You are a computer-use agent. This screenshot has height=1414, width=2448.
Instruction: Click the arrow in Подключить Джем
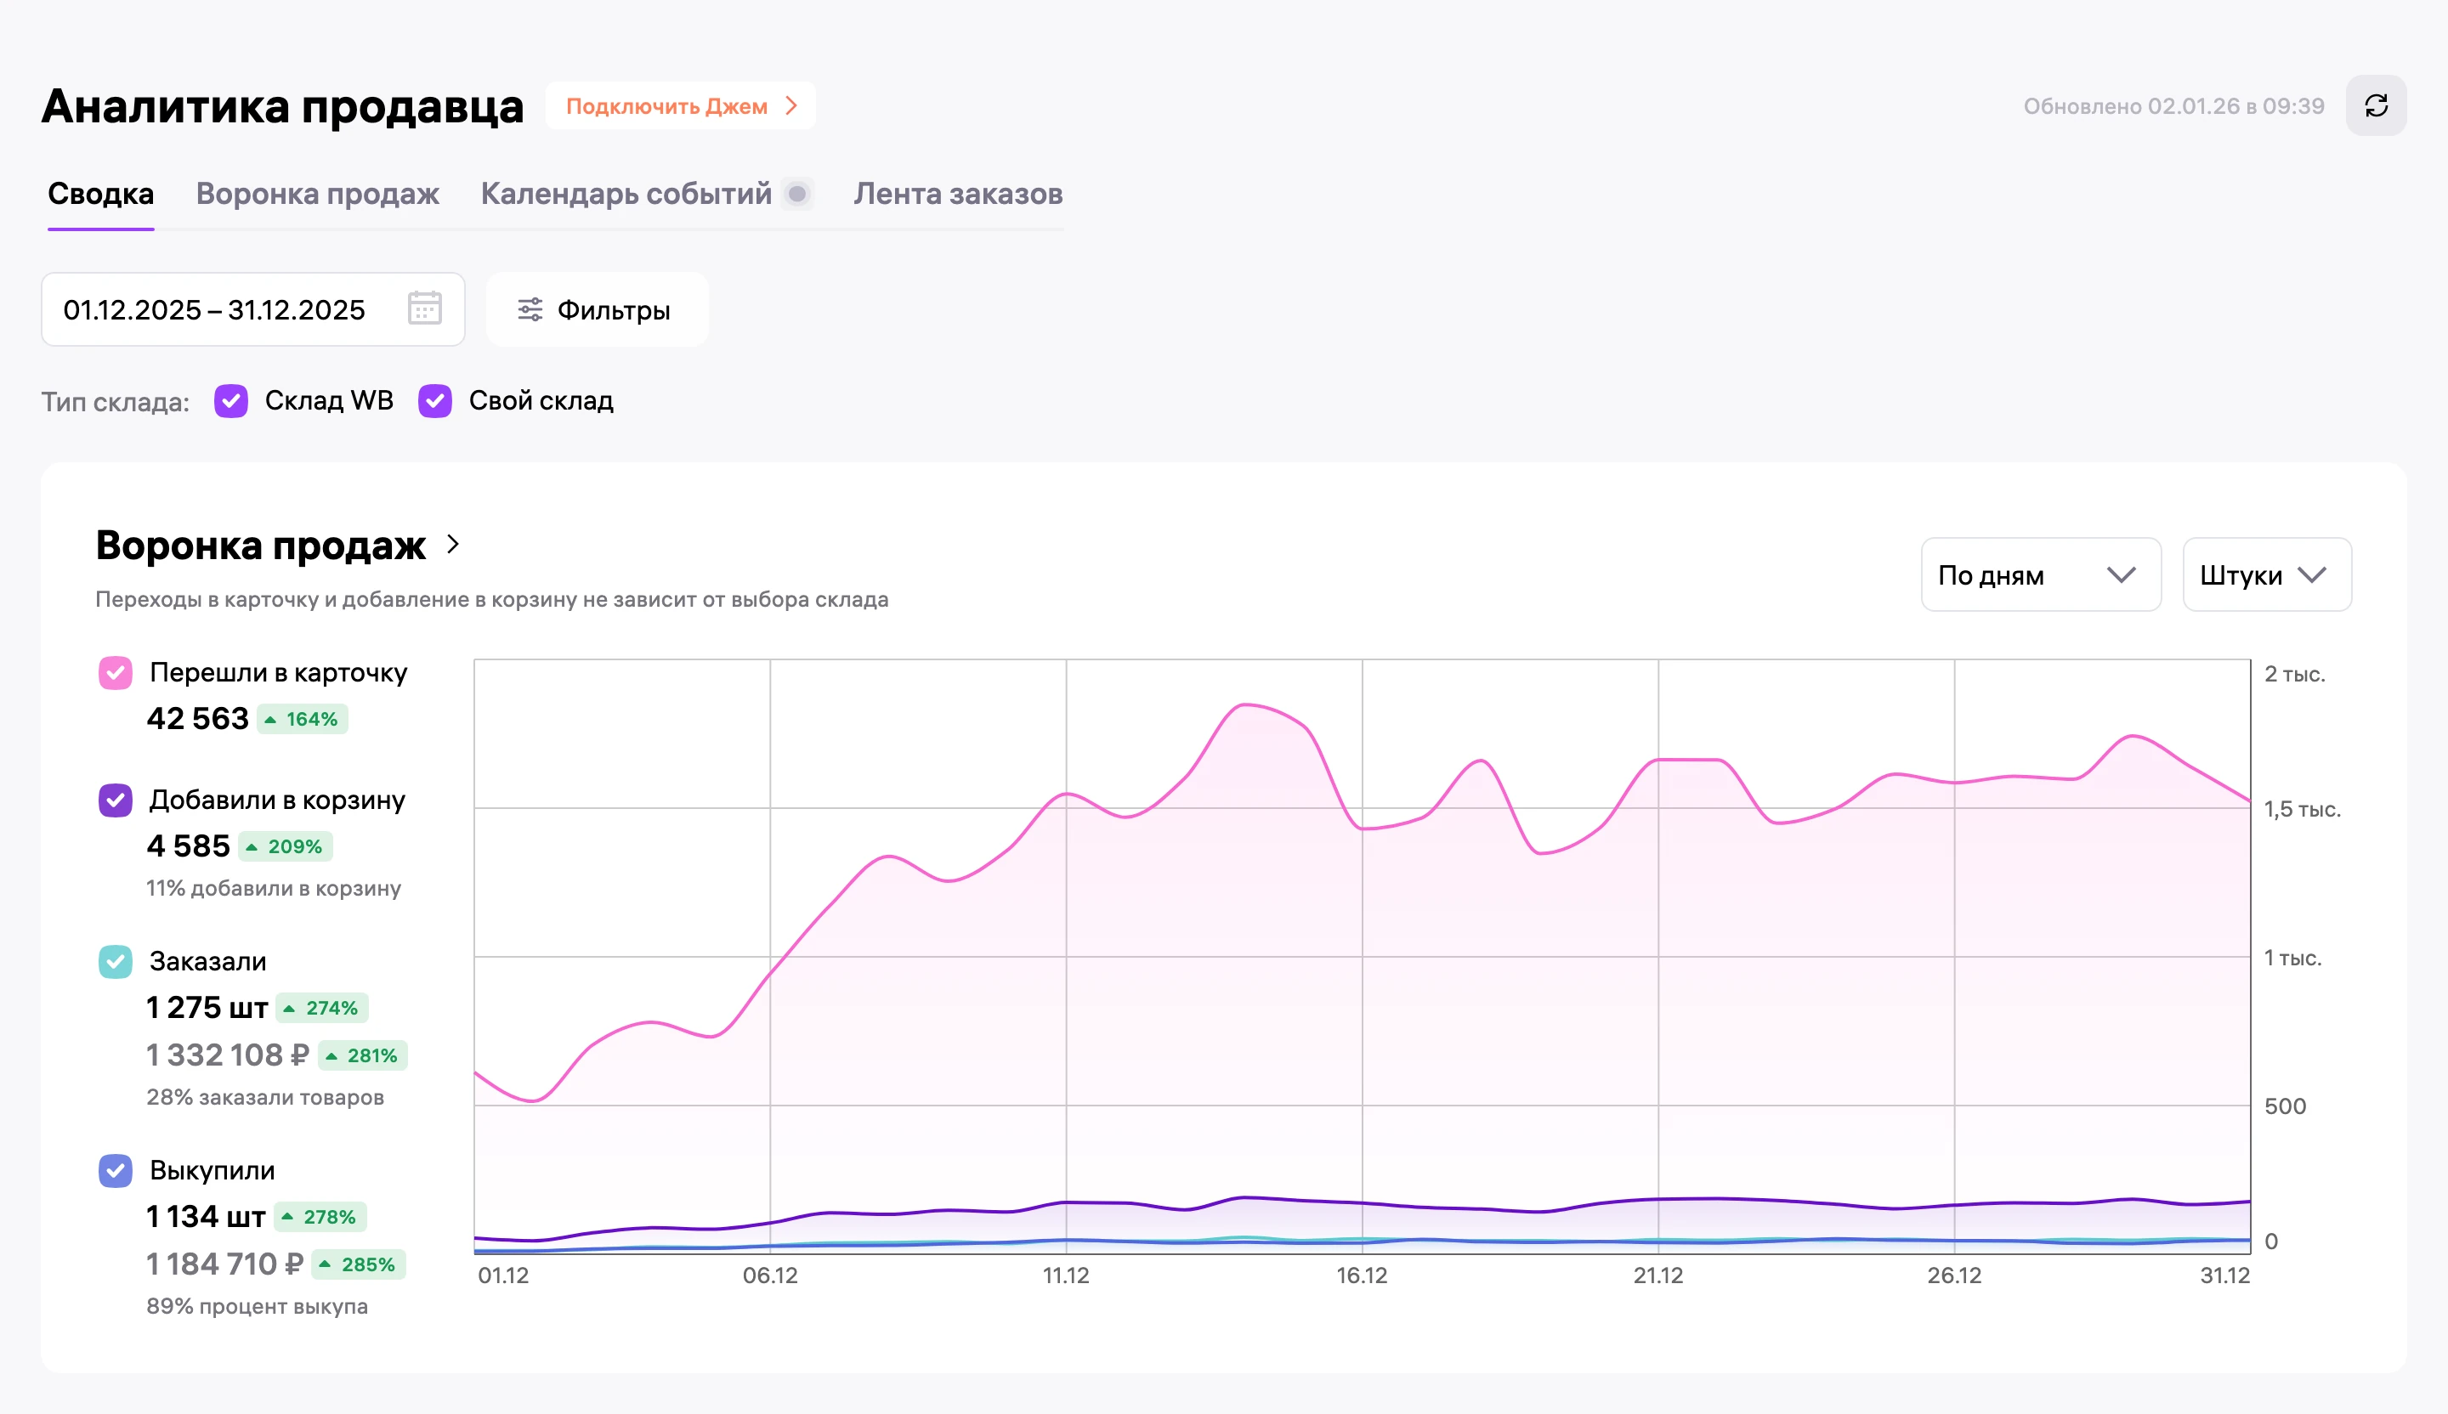(791, 106)
